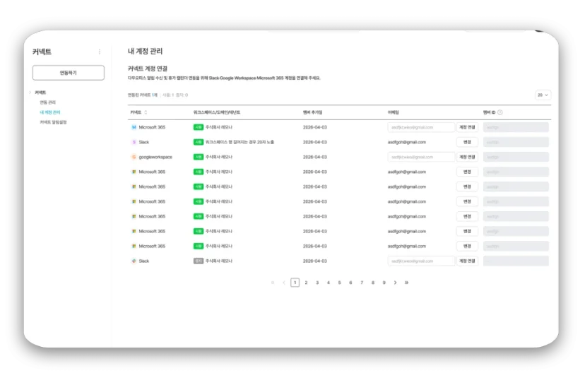Image resolution: width=585 pixels, height=373 pixels.
Task: Click 계정 연결 in Microsoft 365 row with email input
Action: [467, 127]
